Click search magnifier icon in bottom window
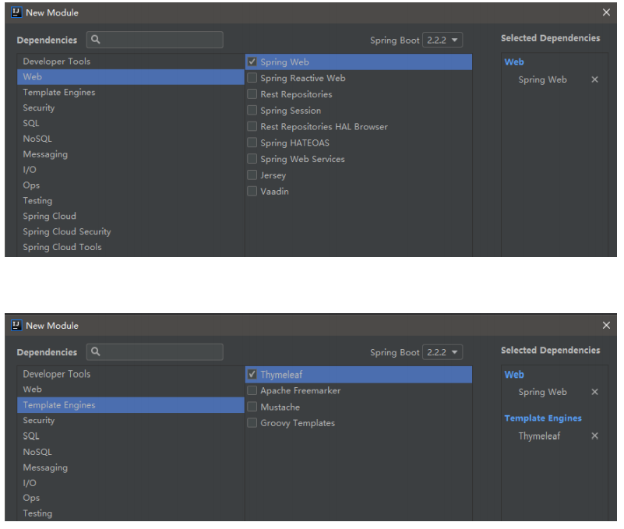Viewport: 624px width, 529px height. click(96, 351)
